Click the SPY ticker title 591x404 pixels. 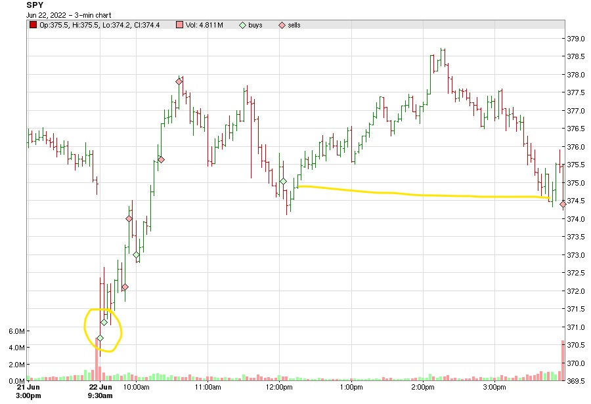(35, 5)
